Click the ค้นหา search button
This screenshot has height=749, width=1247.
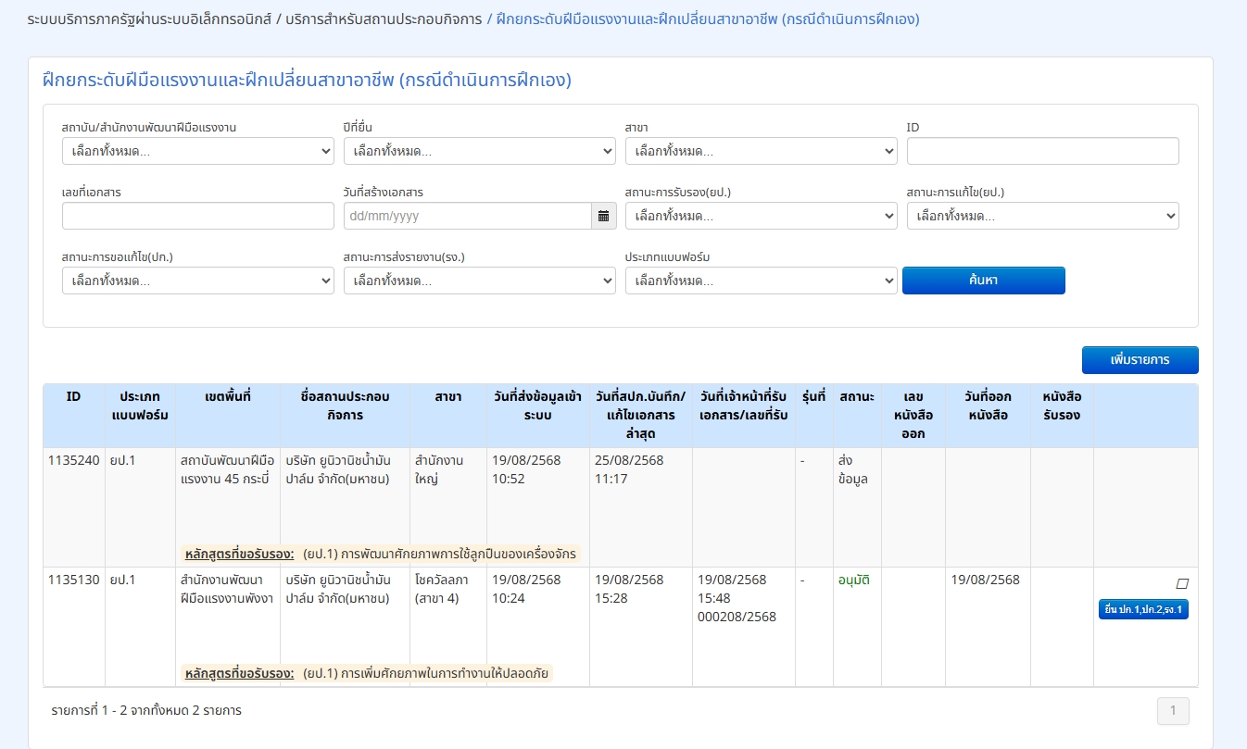(984, 281)
